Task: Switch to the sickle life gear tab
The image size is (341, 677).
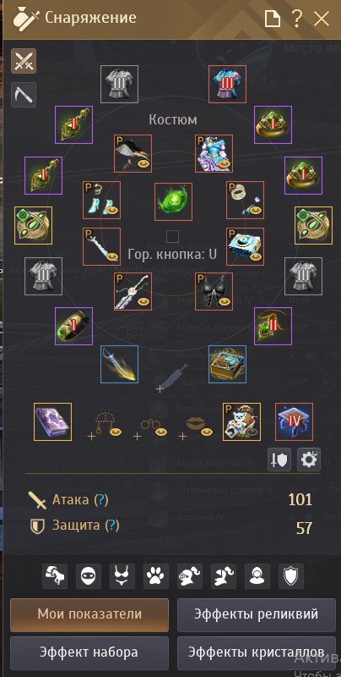Action: pos(24,95)
